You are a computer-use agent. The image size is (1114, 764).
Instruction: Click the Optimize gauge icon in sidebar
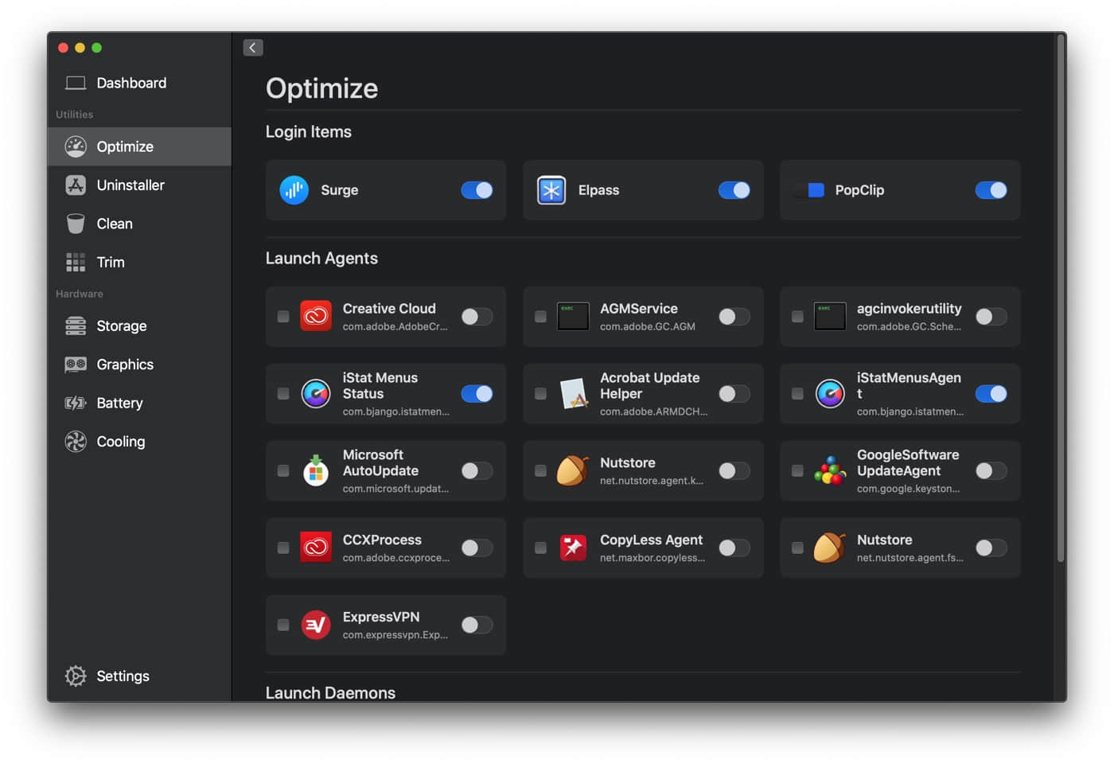76,146
